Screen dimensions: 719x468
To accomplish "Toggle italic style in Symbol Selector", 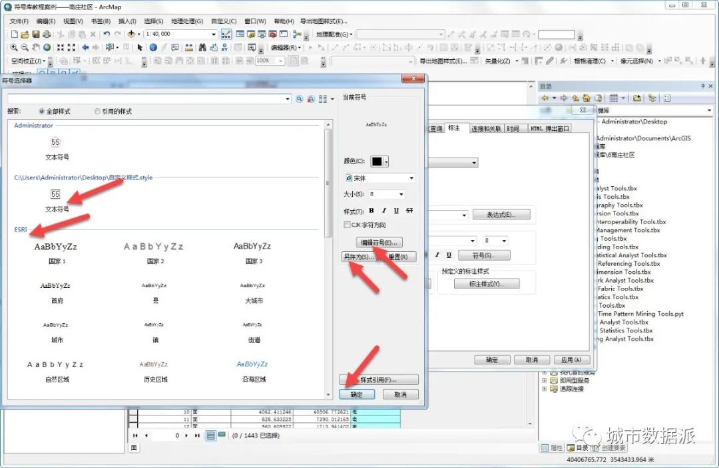I will coord(384,211).
